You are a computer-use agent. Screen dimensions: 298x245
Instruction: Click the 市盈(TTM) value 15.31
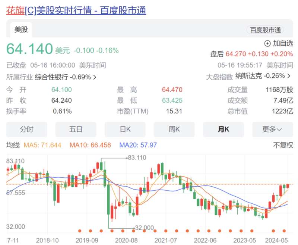[x=174, y=111]
